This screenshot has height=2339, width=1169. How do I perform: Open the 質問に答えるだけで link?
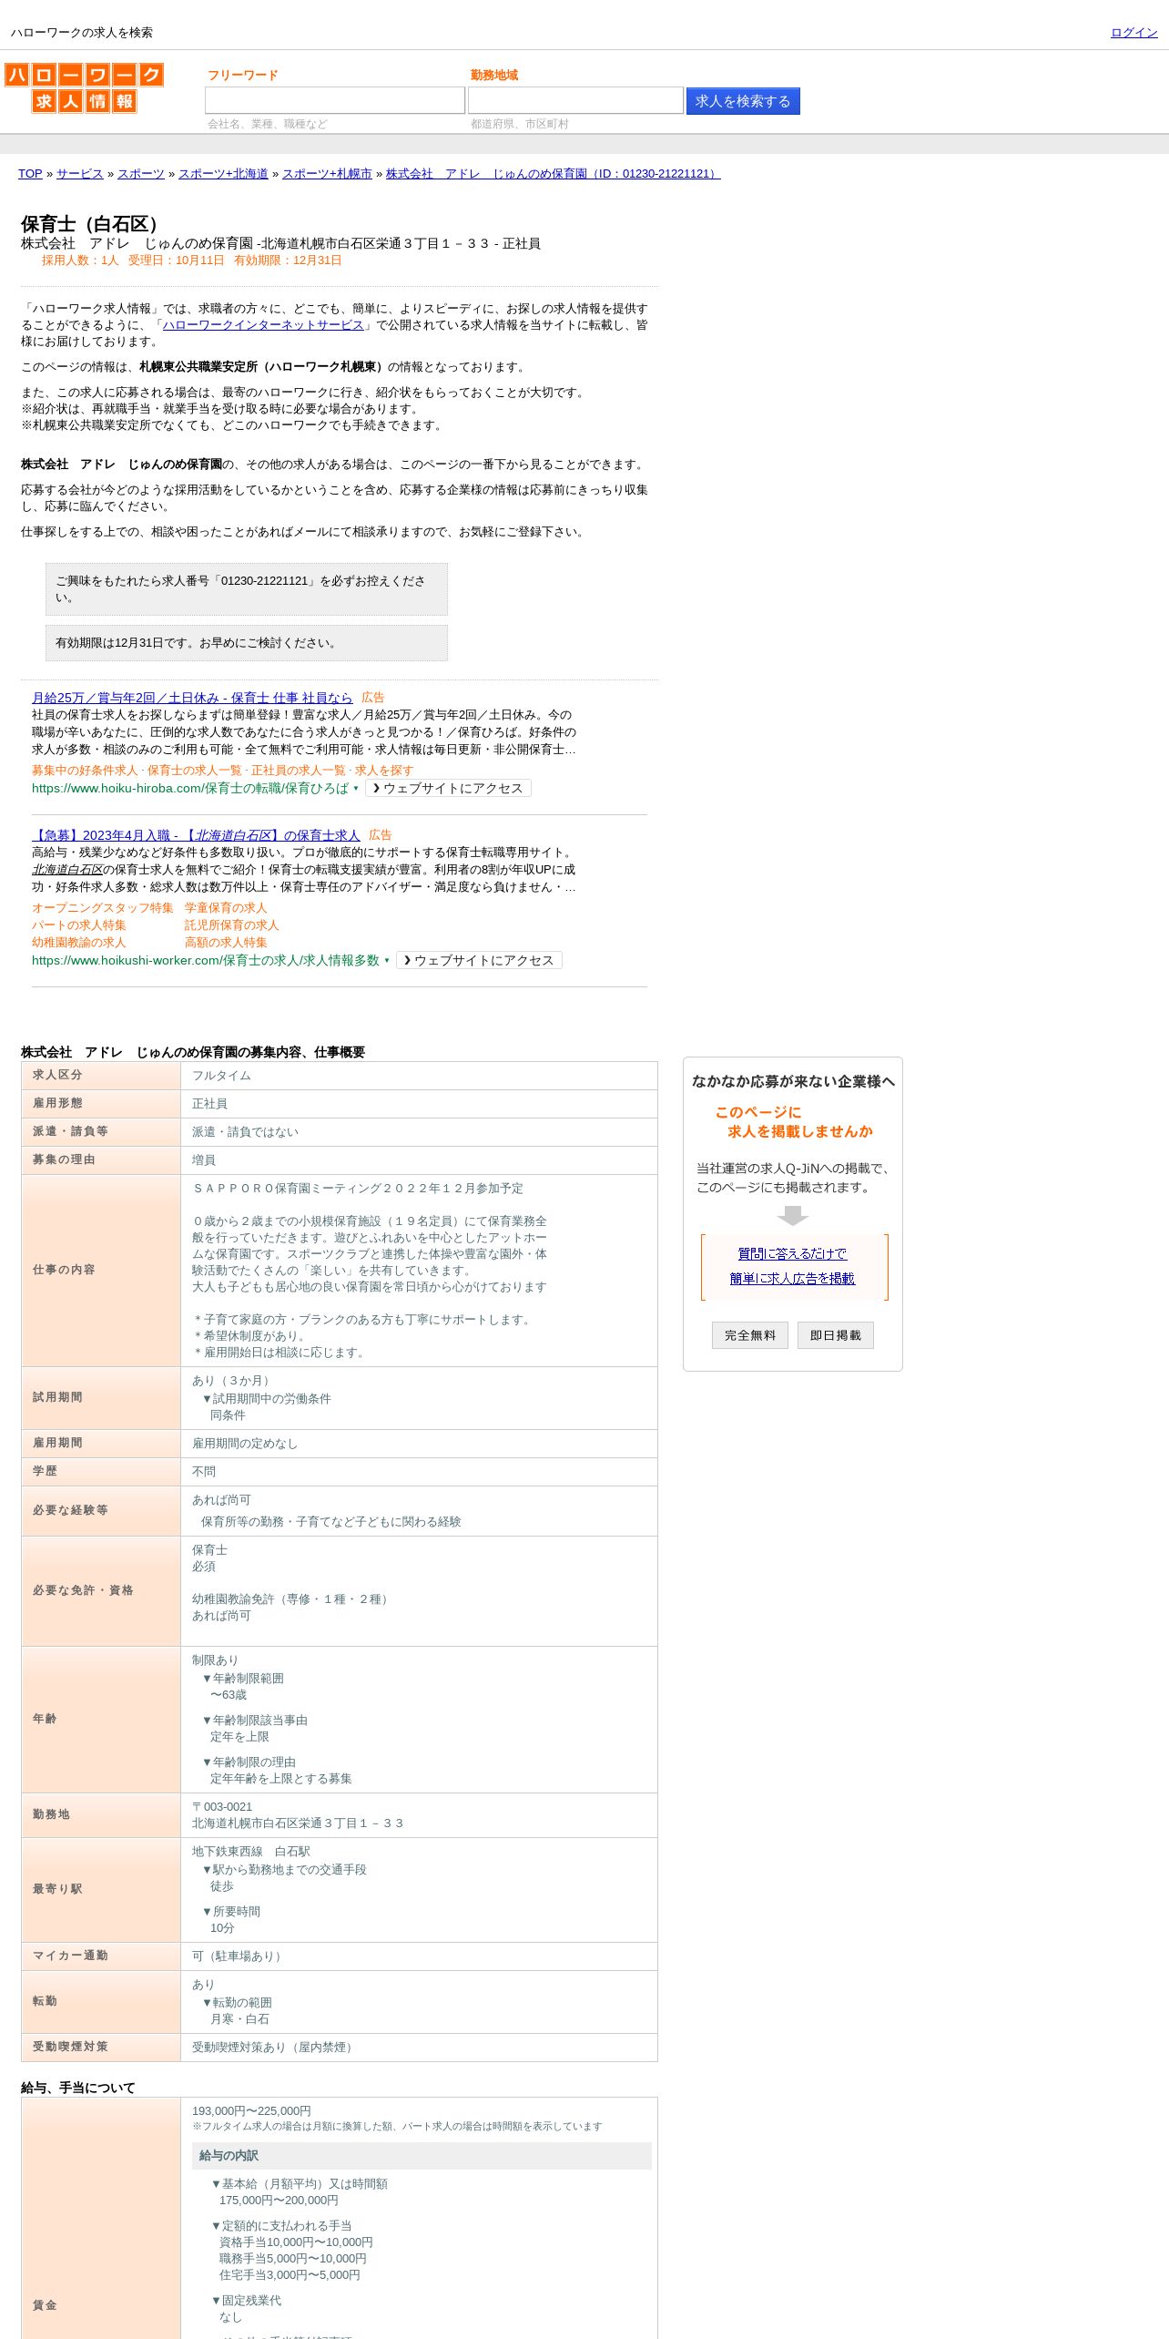coord(792,1254)
